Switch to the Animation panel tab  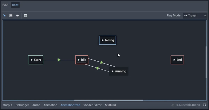click(50, 105)
